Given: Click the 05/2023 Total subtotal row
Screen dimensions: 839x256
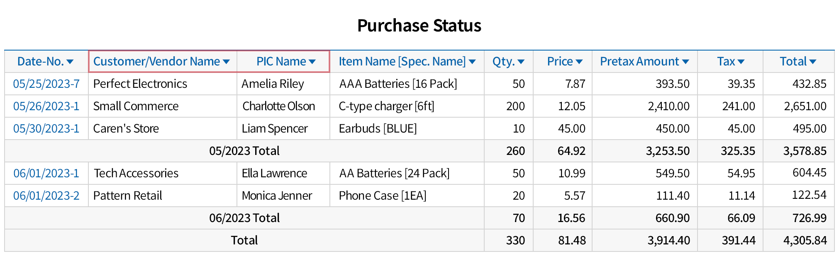Looking at the screenshot, I should (x=244, y=151).
